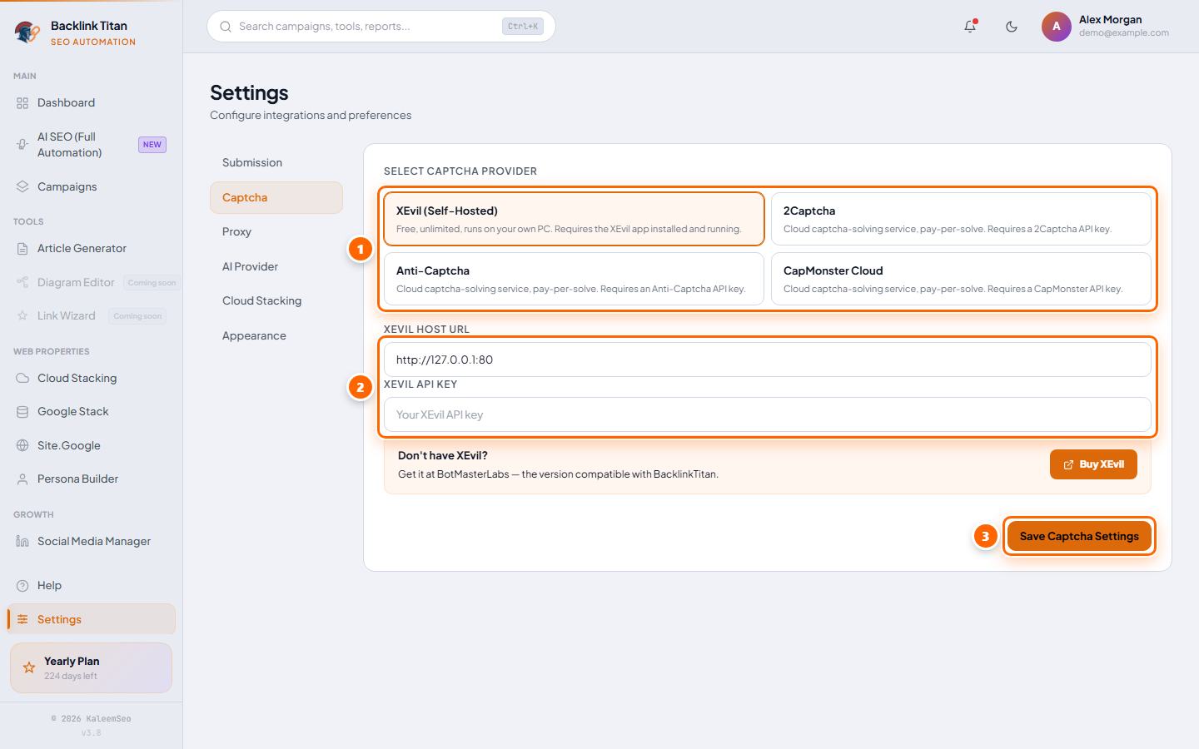
Task: Open Campaigns from the sidebar
Action: pos(92,187)
